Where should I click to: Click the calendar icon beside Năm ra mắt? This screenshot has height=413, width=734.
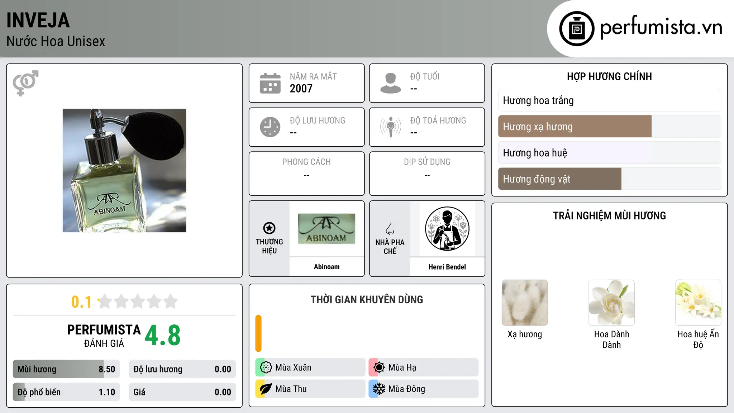[x=270, y=83]
